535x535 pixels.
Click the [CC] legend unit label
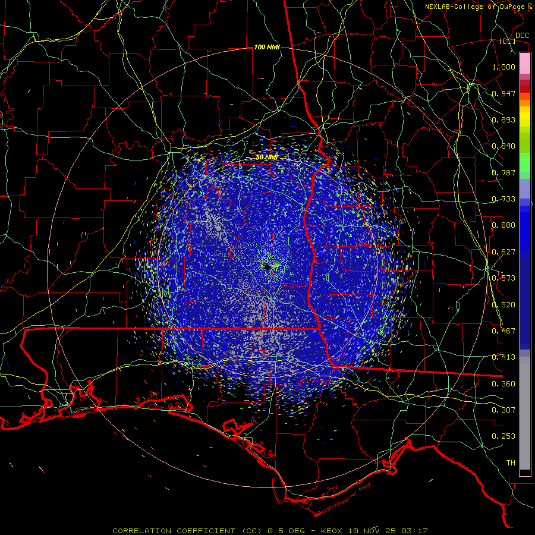click(508, 41)
